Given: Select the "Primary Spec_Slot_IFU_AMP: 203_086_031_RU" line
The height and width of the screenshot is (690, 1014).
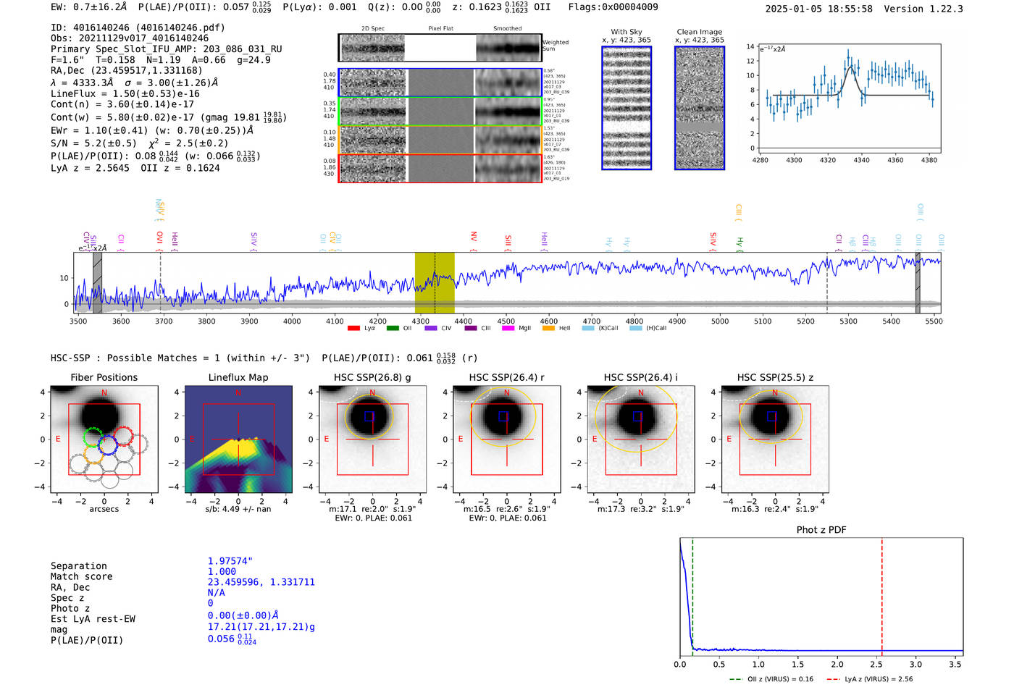Looking at the screenshot, I should (x=167, y=49).
